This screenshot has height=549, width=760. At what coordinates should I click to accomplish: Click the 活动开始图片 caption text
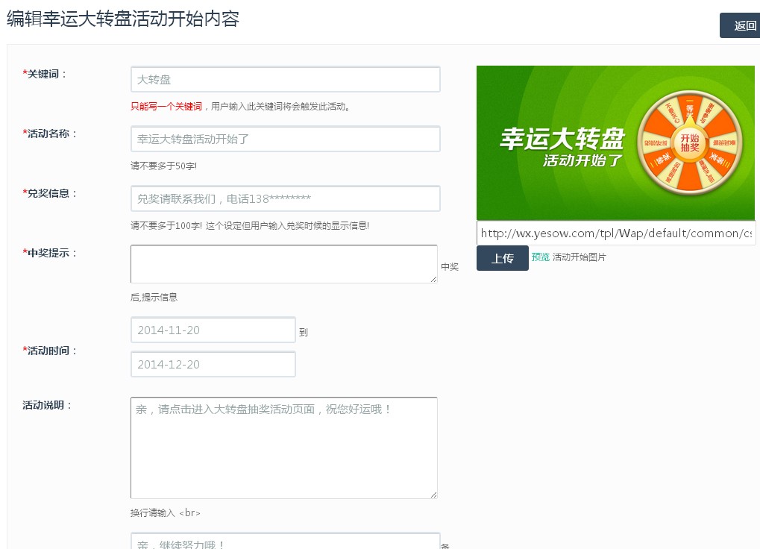[x=580, y=257]
